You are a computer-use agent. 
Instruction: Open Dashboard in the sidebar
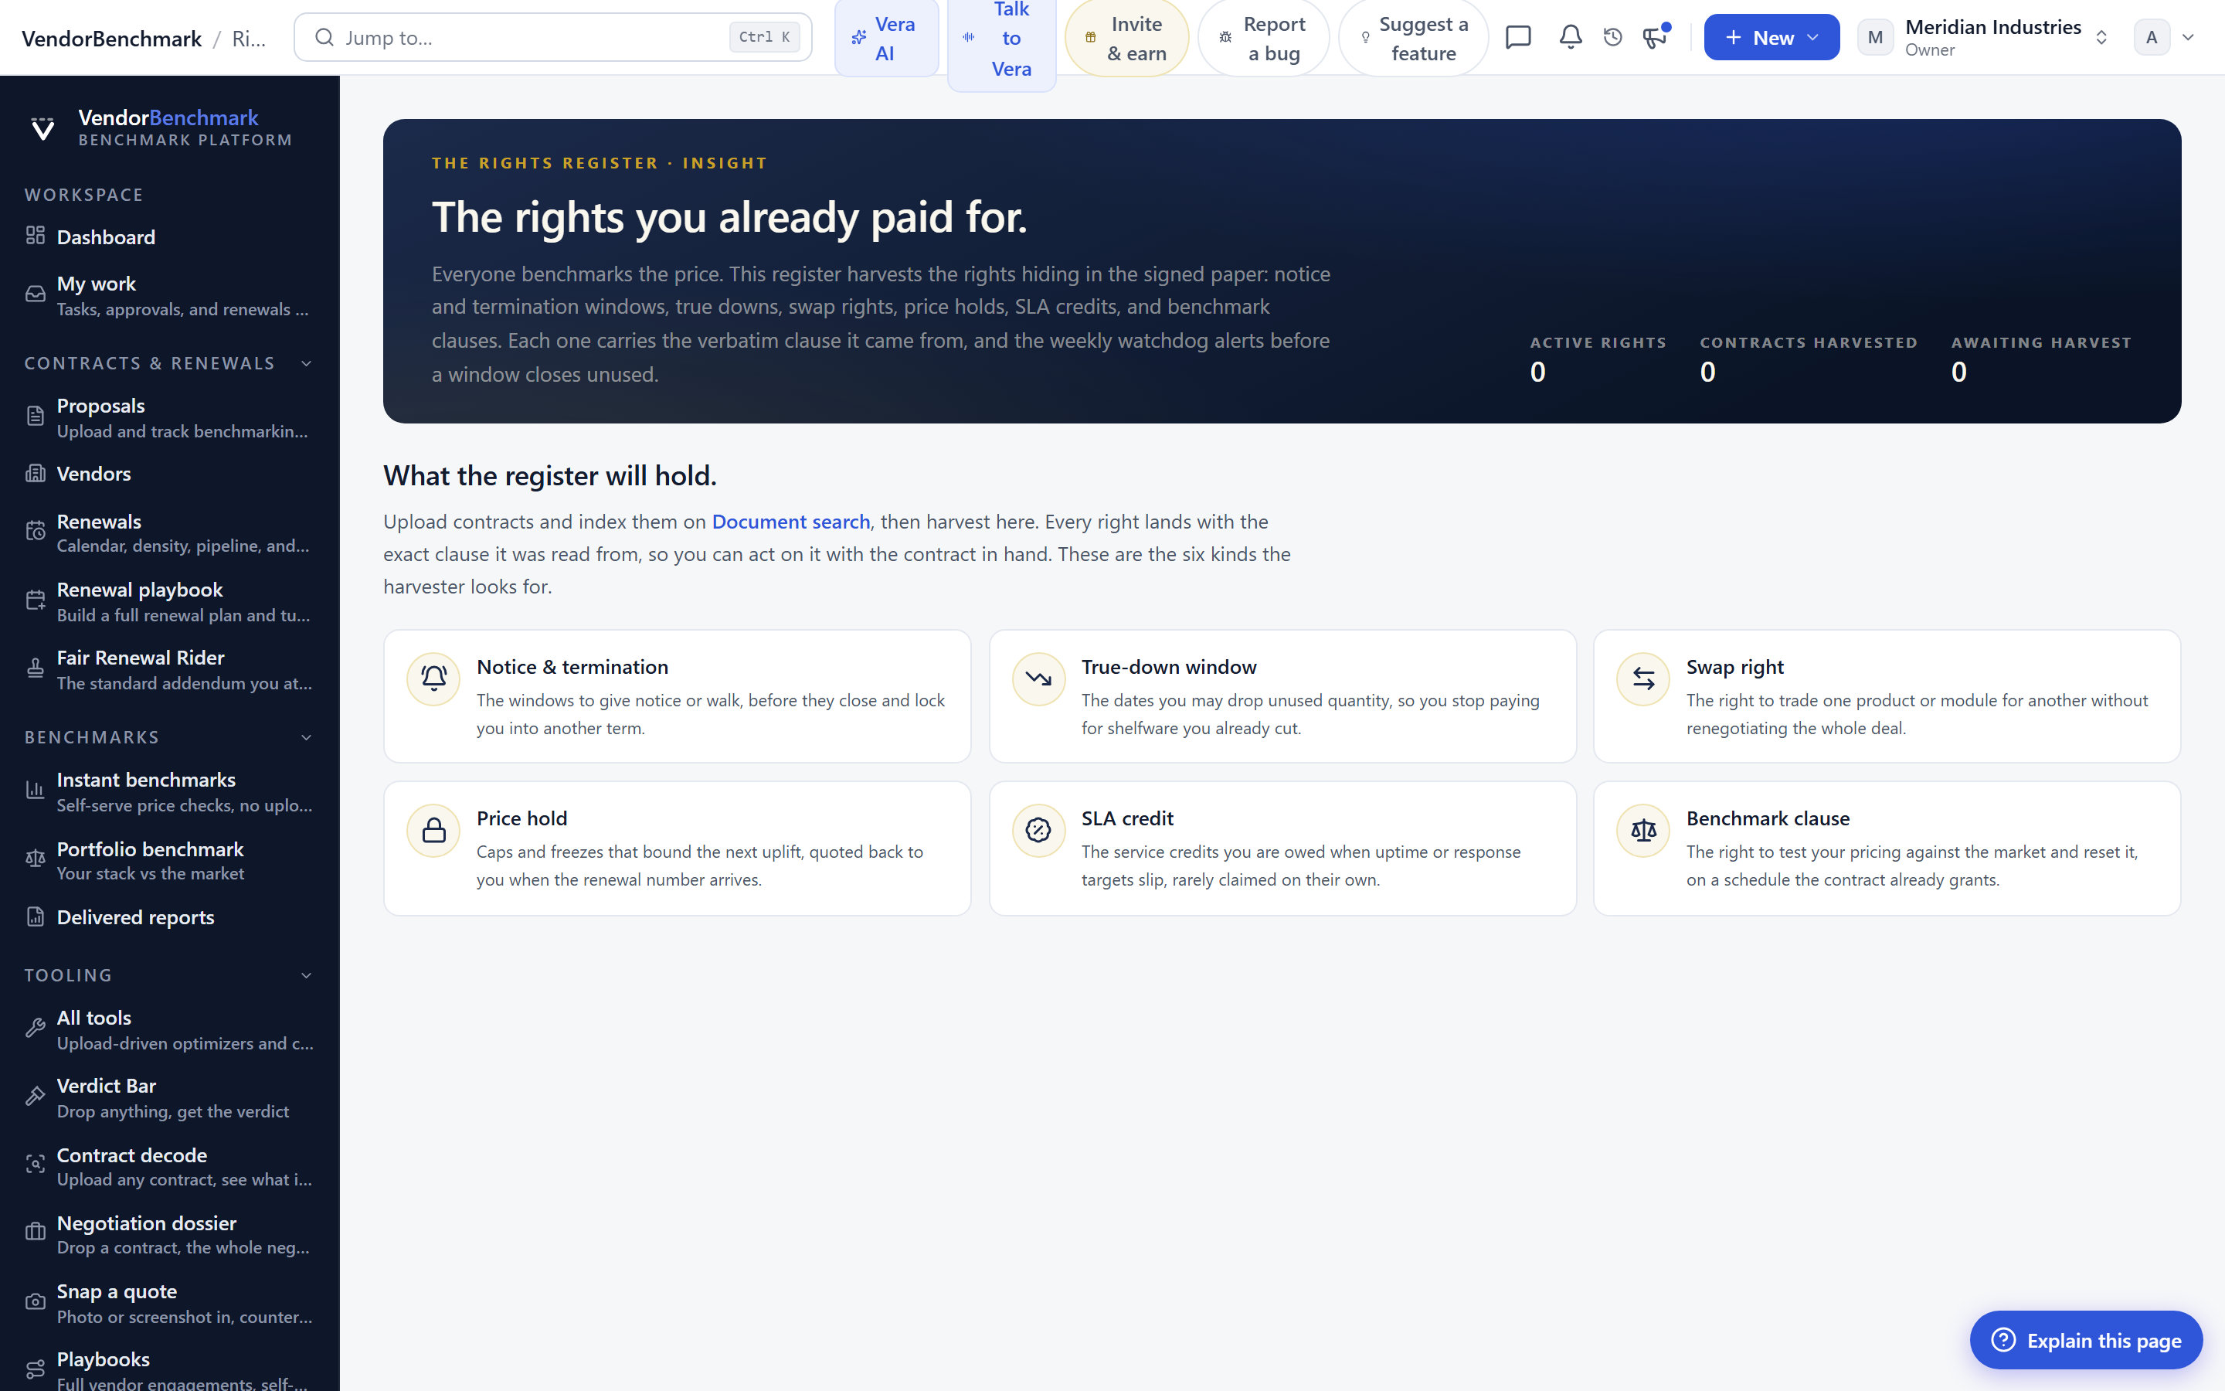[x=170, y=236]
